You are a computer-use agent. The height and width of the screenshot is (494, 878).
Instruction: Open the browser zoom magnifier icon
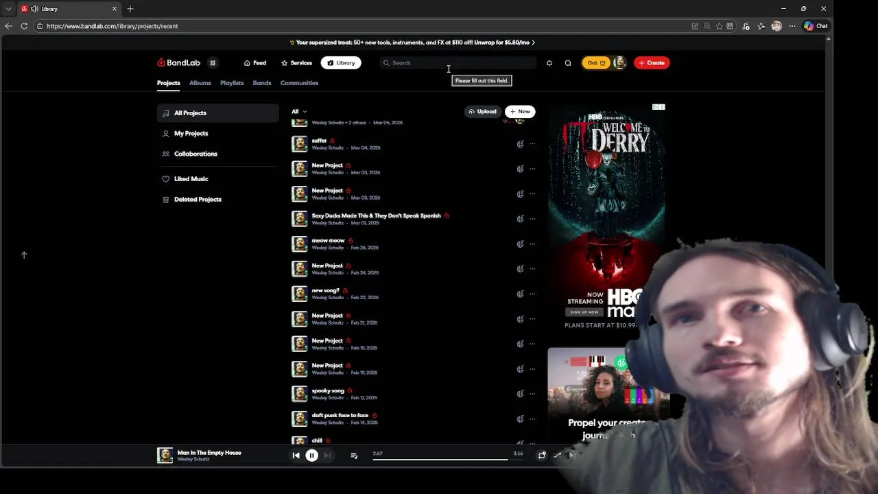707,26
